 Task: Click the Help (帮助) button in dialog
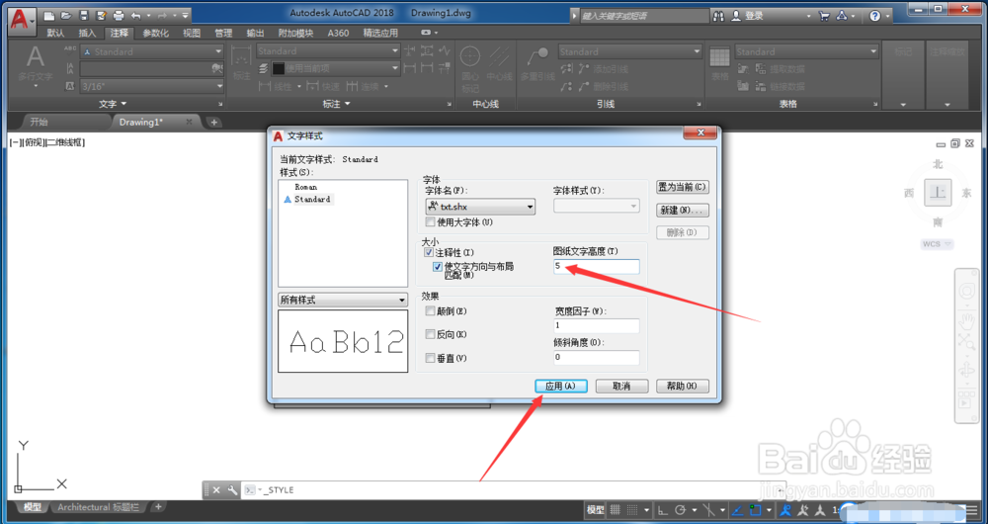coord(683,386)
